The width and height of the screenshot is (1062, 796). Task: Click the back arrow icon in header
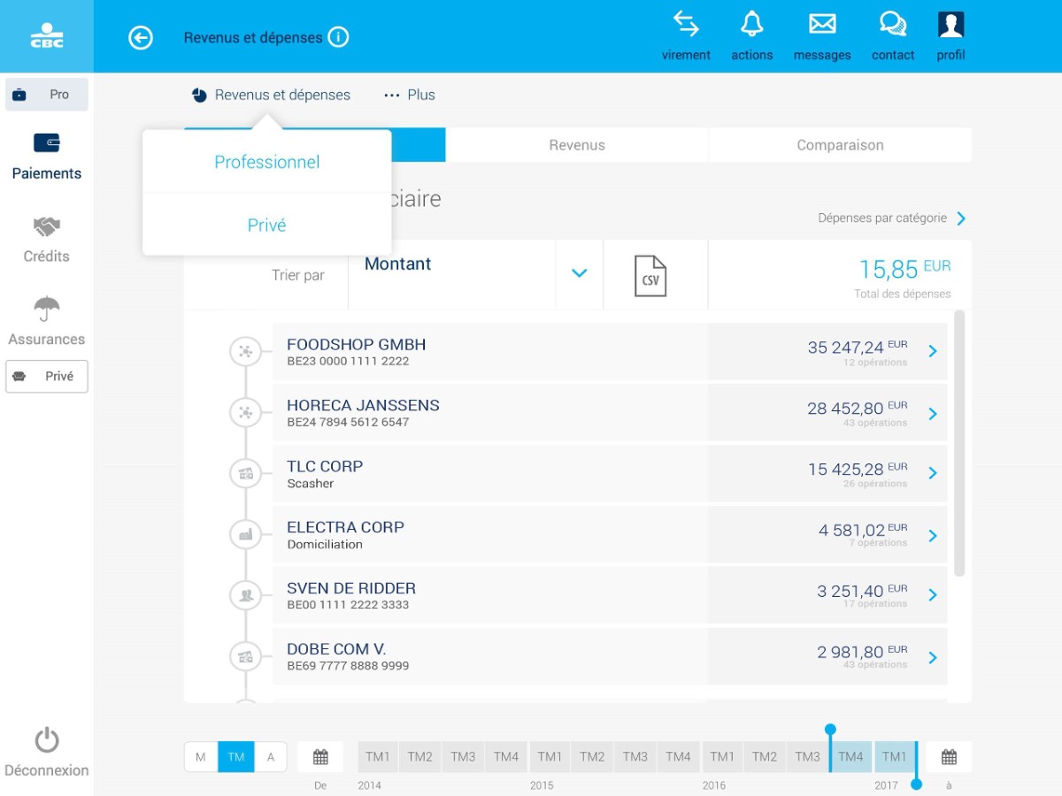point(141,37)
